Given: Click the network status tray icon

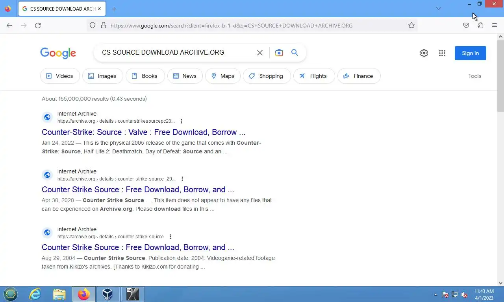Looking at the screenshot, I should (x=455, y=295).
